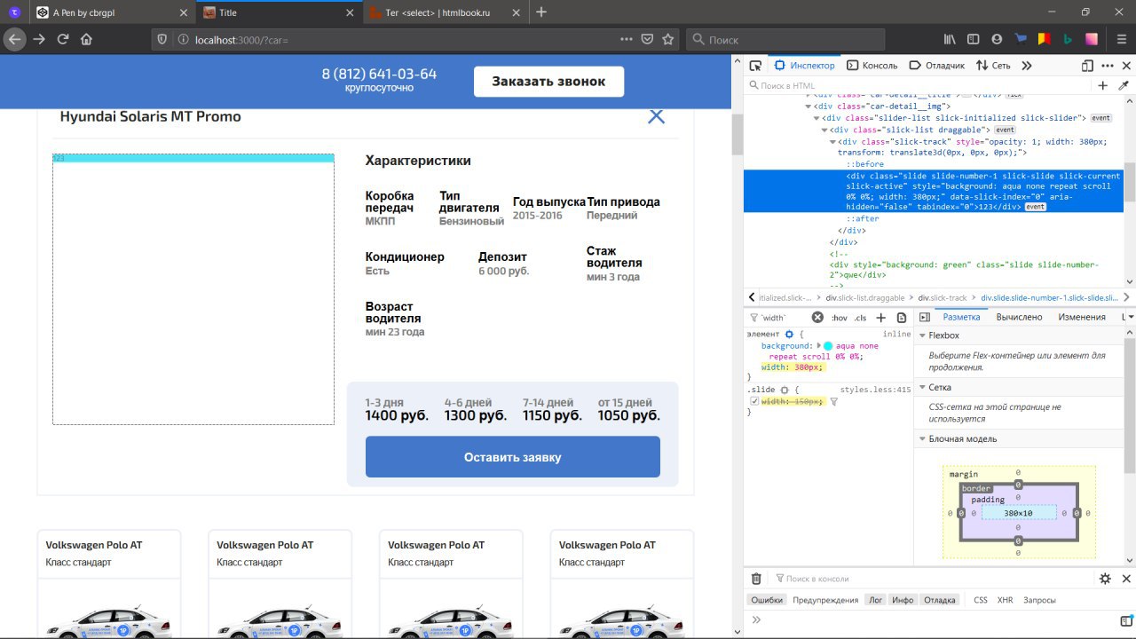1136x639 pixels.
Task: Collapse the slick-track div node
Action: coord(832,142)
